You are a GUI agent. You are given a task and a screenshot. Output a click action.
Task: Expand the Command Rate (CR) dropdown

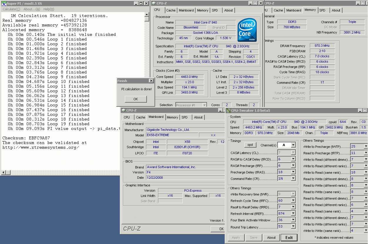tap(293, 178)
